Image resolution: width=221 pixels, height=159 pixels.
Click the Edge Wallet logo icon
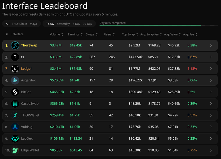coord(15,150)
